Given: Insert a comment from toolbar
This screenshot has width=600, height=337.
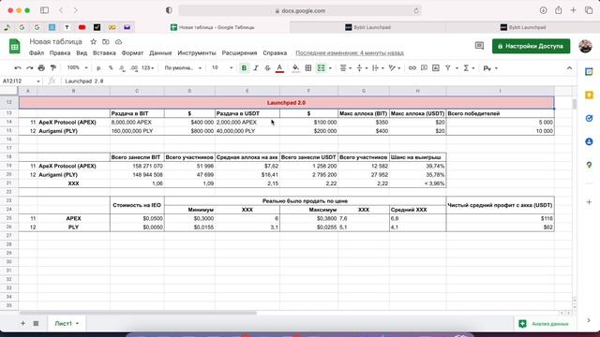Looking at the screenshot, I should click(x=424, y=68).
